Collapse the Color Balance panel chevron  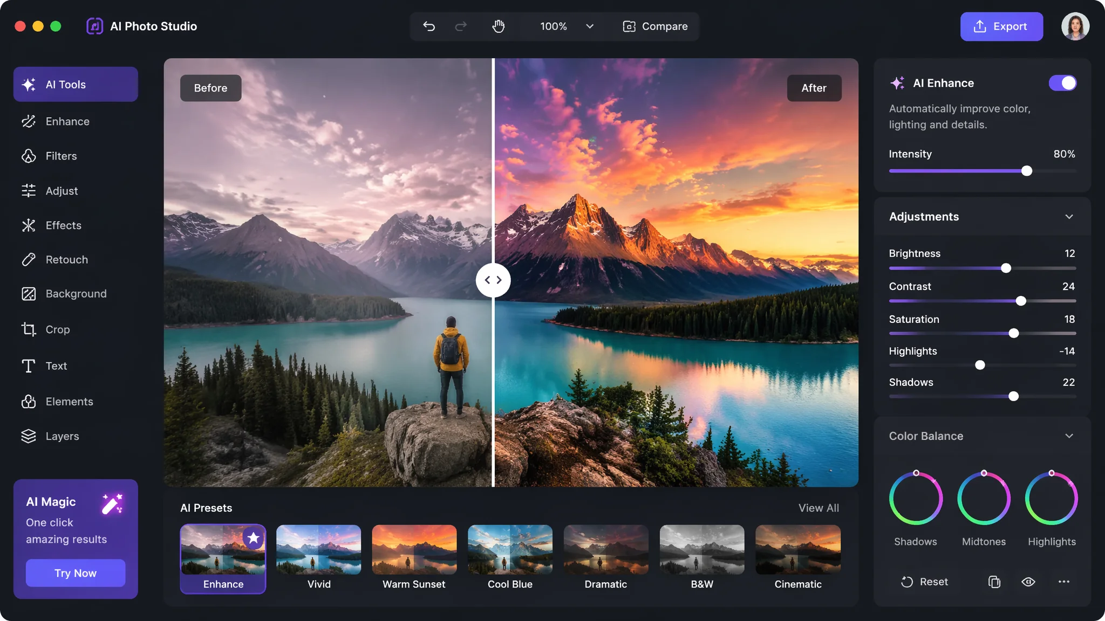click(x=1069, y=436)
